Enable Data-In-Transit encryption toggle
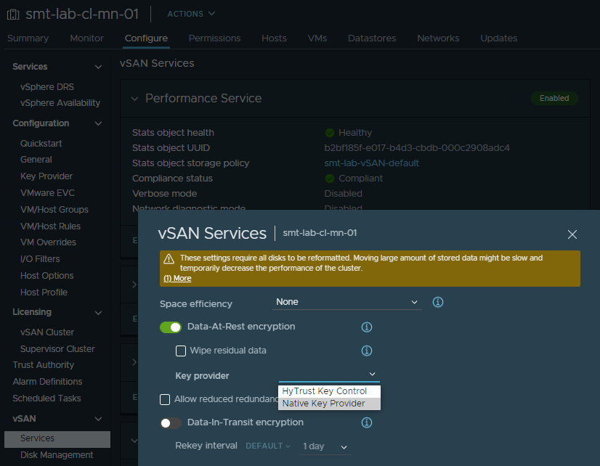Image resolution: width=600 pixels, height=466 pixels. 171,422
